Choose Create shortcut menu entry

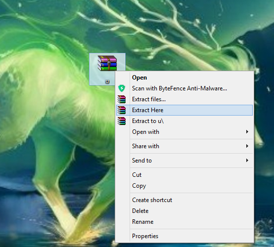point(184,200)
